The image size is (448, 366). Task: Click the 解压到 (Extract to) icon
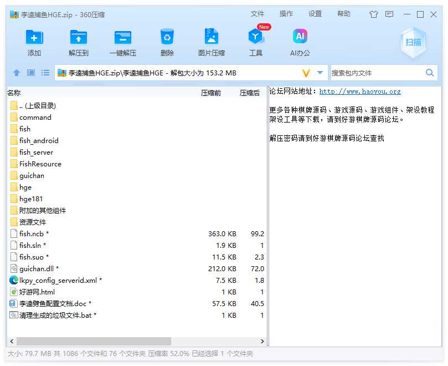79,38
